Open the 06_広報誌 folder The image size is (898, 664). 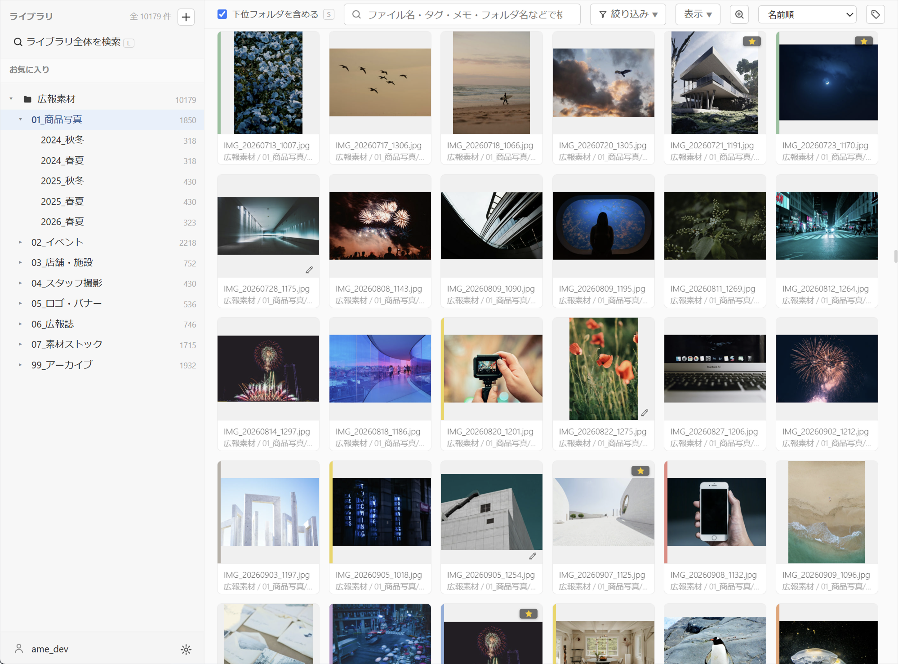(x=102, y=324)
